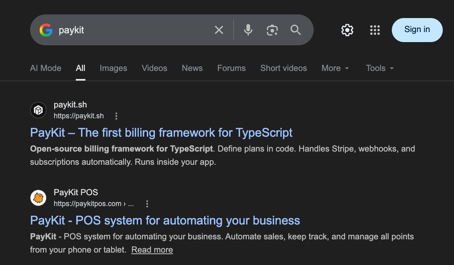The width and height of the screenshot is (454, 265).
Task: Switch to News tab
Action: [x=192, y=68]
